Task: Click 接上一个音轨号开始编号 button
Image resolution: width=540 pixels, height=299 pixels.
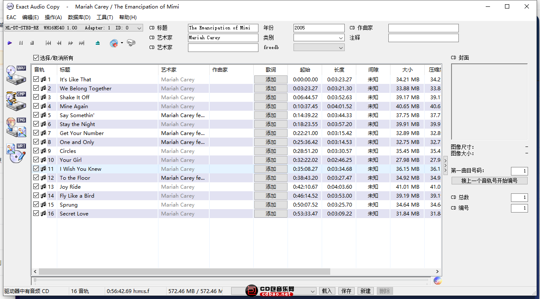Action: click(x=489, y=181)
